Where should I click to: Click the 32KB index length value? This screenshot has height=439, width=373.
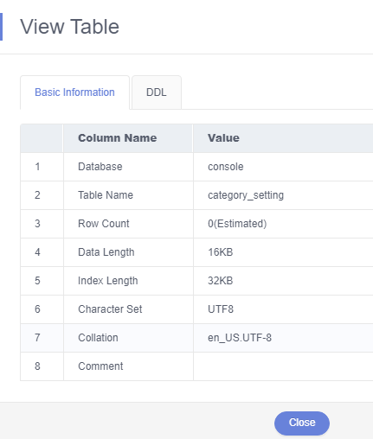pyautogui.click(x=221, y=281)
